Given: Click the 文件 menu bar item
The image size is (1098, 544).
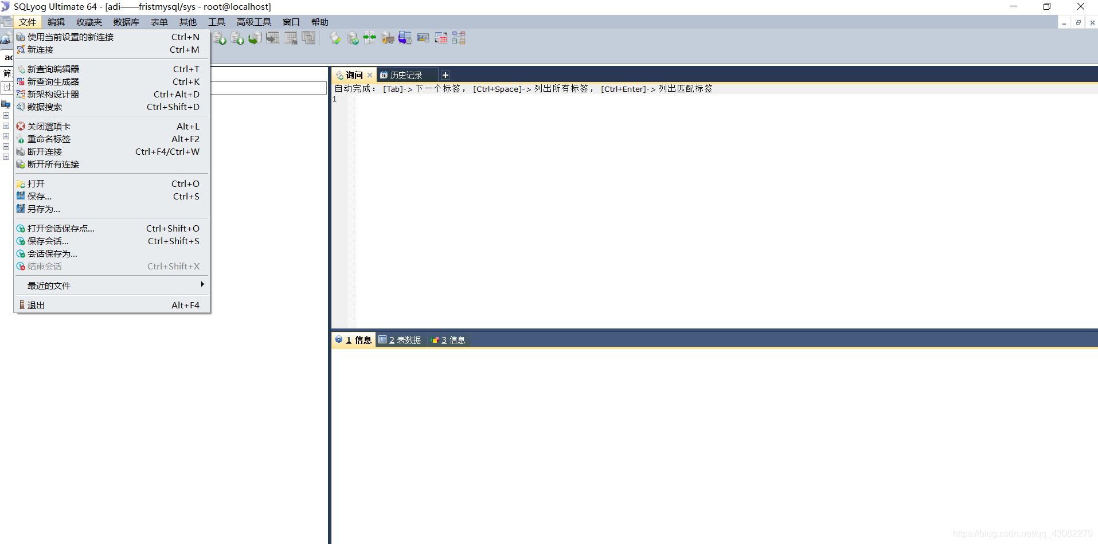Looking at the screenshot, I should click(x=27, y=22).
